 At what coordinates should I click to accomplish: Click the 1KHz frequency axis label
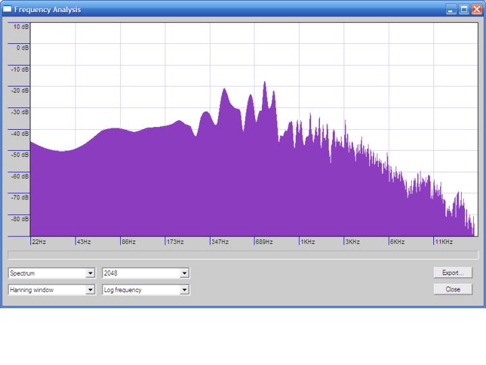(x=308, y=241)
